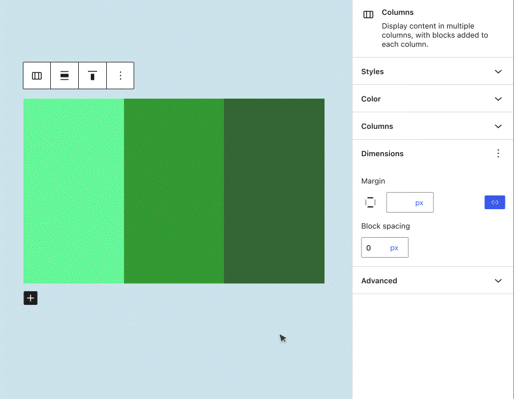Click the Columns icon in sidebar header
The width and height of the screenshot is (514, 399).
point(368,15)
